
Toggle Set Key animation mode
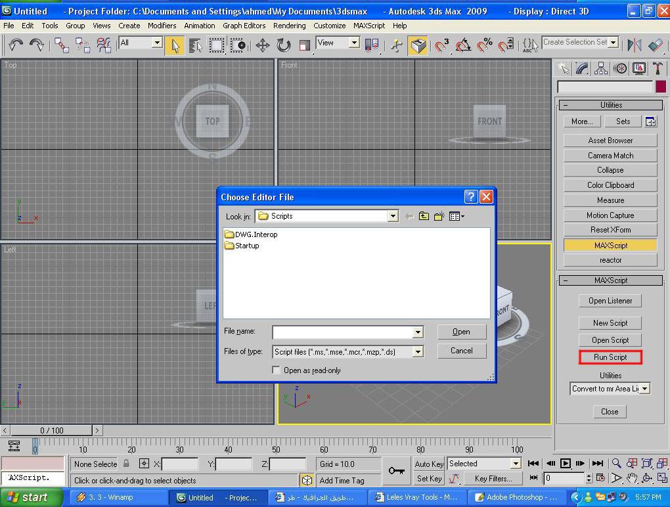429,479
